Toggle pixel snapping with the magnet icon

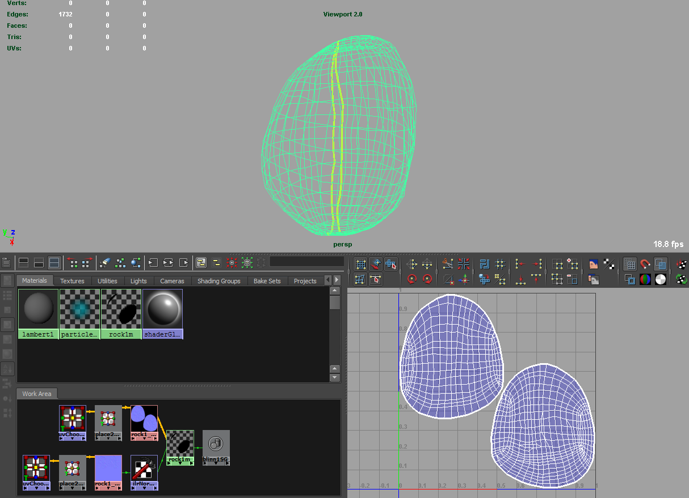(x=645, y=264)
